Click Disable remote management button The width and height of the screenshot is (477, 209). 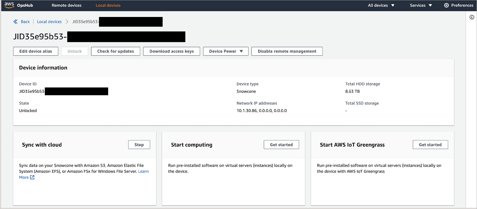pos(287,51)
